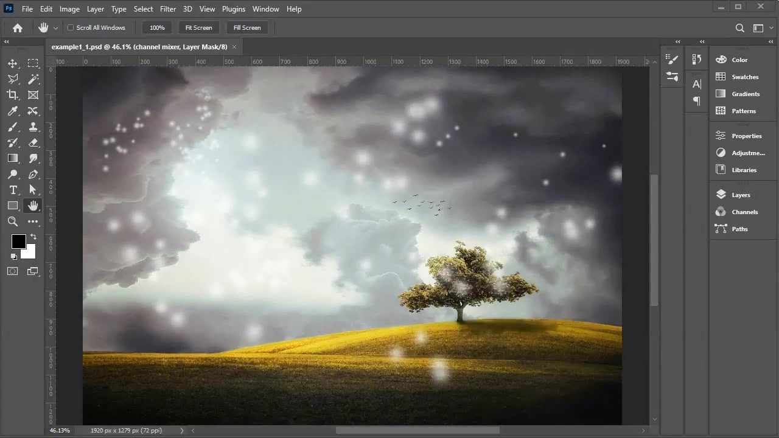Open the History panel icon
This screenshot has width=779, height=438.
pos(697,60)
